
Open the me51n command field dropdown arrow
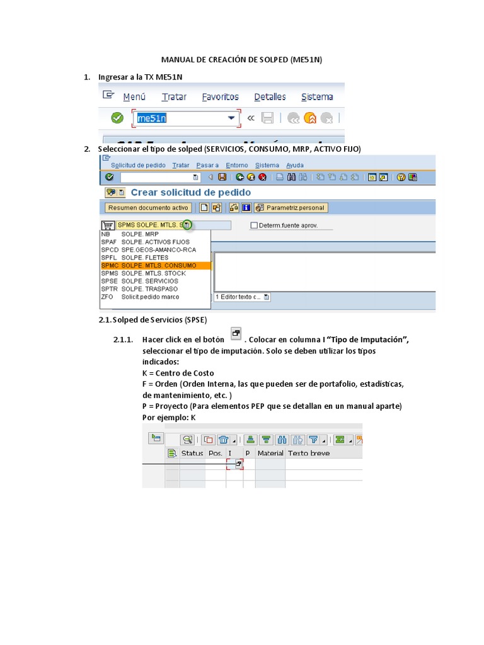[x=231, y=118]
